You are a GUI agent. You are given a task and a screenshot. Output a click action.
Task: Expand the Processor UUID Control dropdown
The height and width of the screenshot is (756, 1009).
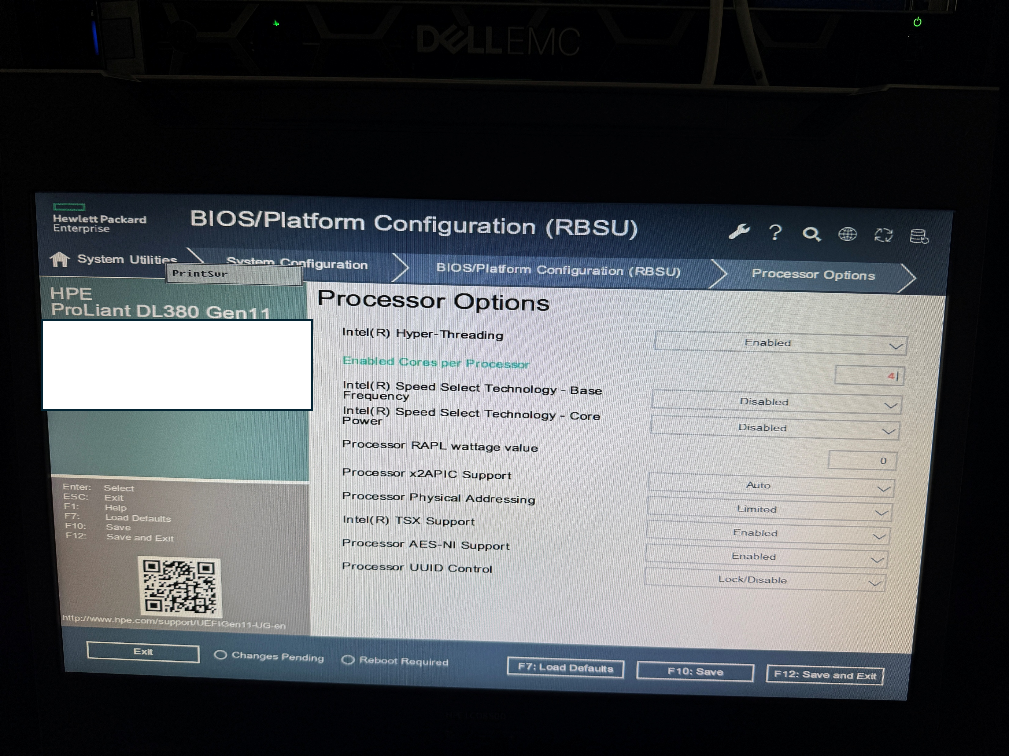pyautogui.click(x=764, y=581)
